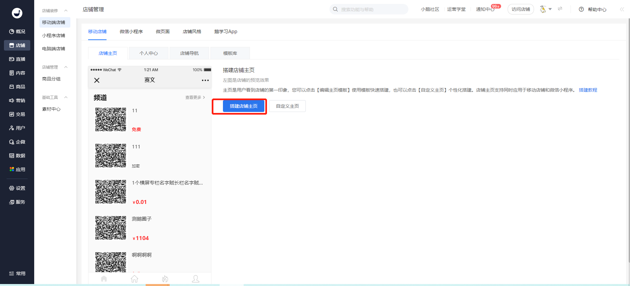Select the 店铺主页 sub-tab
Image resolution: width=630 pixels, height=286 pixels.
point(108,53)
